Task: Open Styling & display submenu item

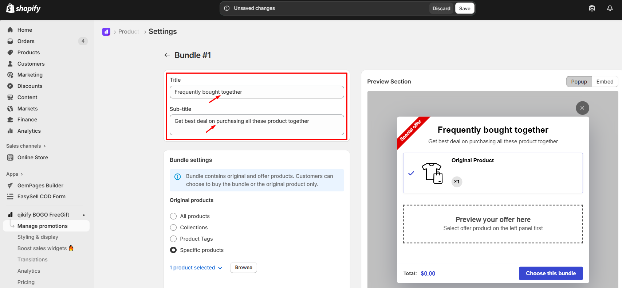Action: tap(38, 237)
